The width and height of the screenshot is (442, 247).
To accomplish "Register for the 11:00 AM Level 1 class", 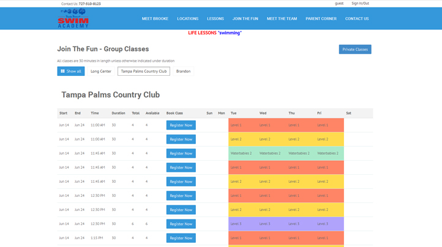I will pyautogui.click(x=181, y=125).
